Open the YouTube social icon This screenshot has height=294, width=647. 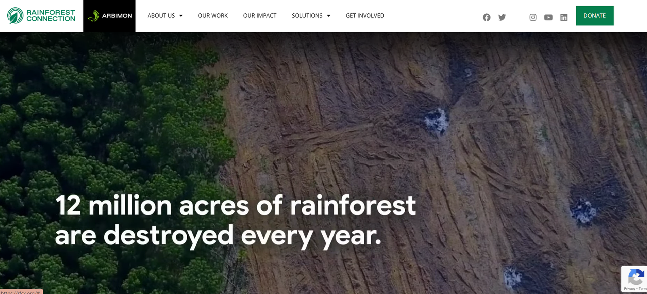pos(548,17)
